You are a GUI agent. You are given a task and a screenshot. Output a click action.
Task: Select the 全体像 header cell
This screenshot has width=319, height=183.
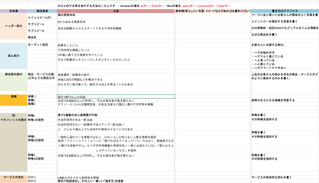13,11
